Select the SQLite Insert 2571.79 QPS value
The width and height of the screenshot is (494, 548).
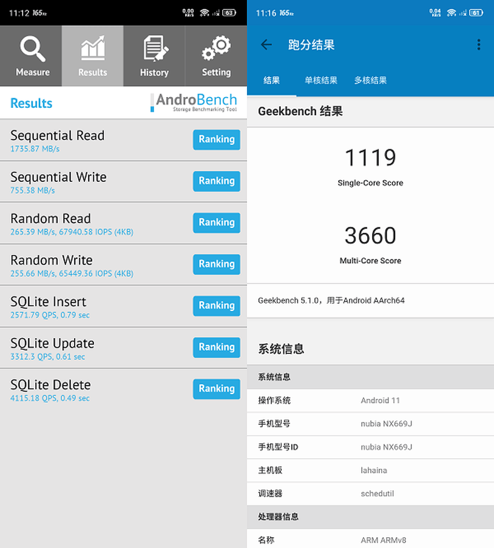50,315
